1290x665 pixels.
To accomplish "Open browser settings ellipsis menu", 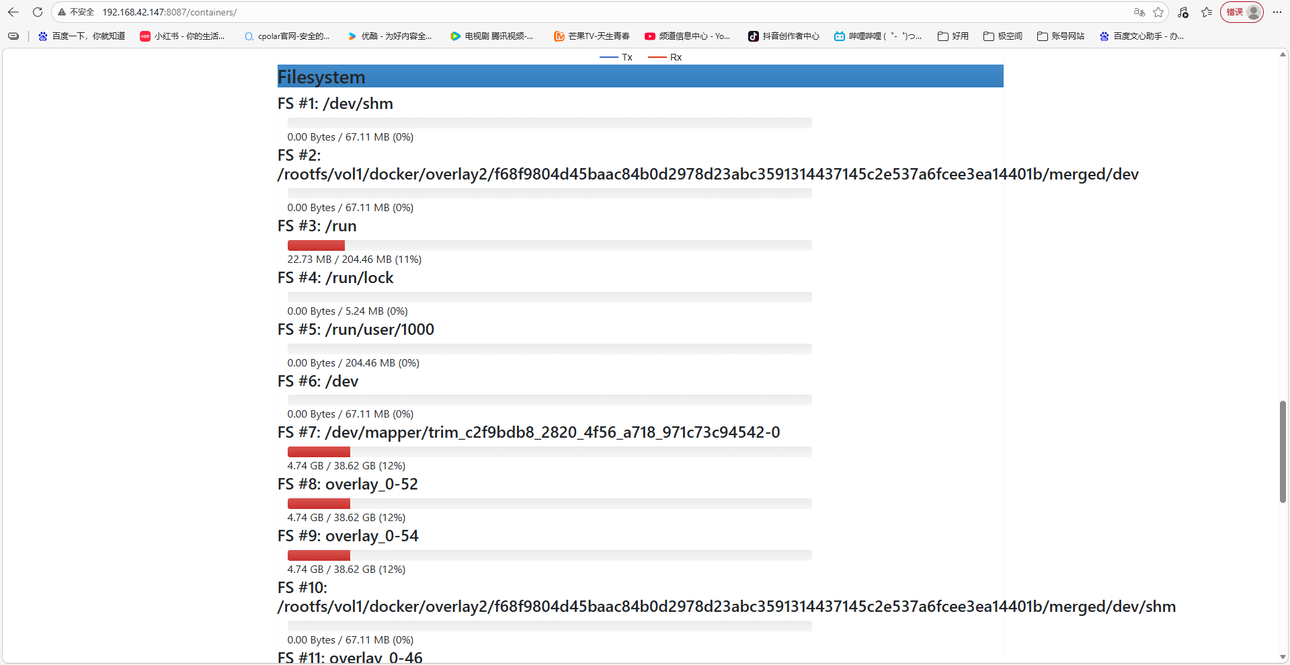I will [x=1277, y=12].
